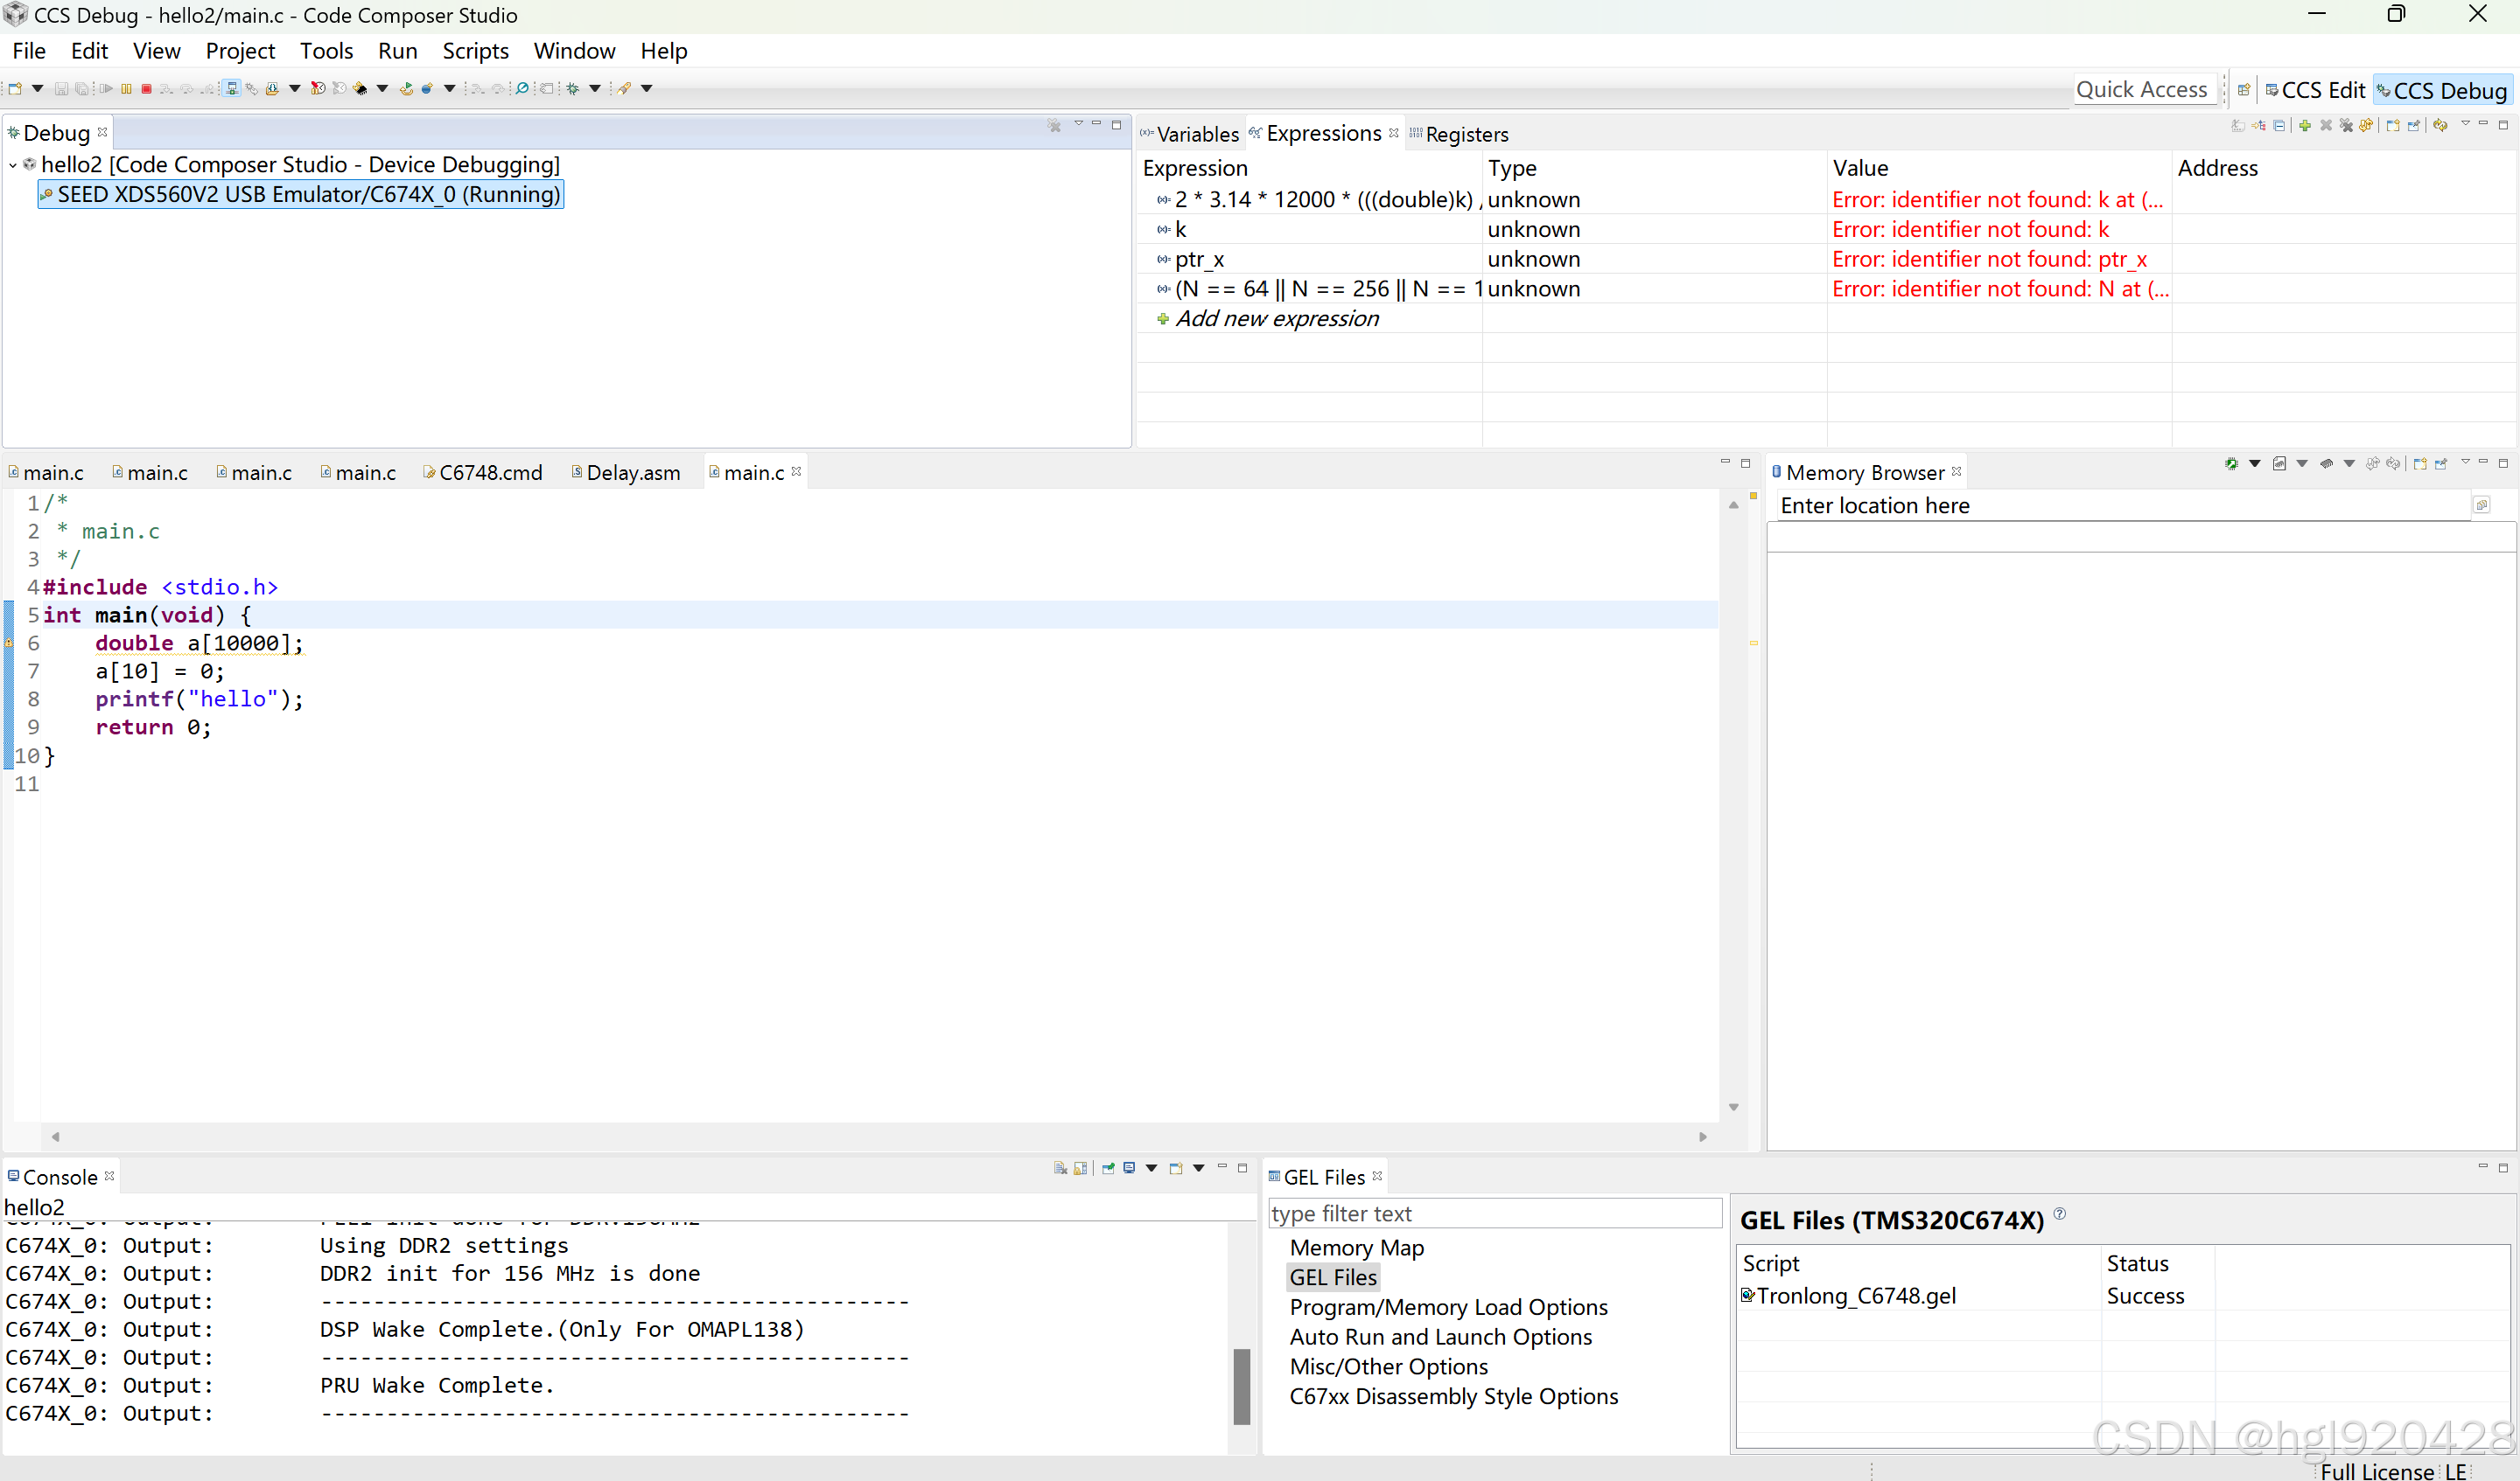Open Expressions view menu triangle
This screenshot has width=2520, height=1481.
(2465, 124)
